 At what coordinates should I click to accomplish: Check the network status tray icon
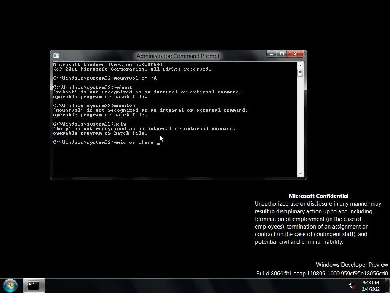point(352,285)
